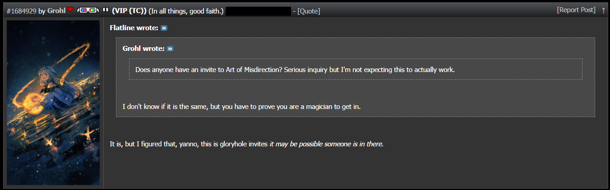This screenshot has width=610, height=190.
Task: Click the rainbow 3D glasses badge icon
Action: point(88,9)
